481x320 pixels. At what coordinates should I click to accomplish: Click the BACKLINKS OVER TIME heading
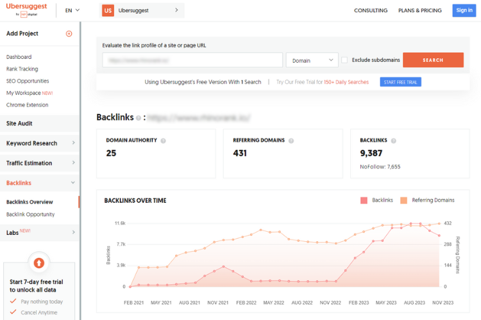(x=135, y=200)
